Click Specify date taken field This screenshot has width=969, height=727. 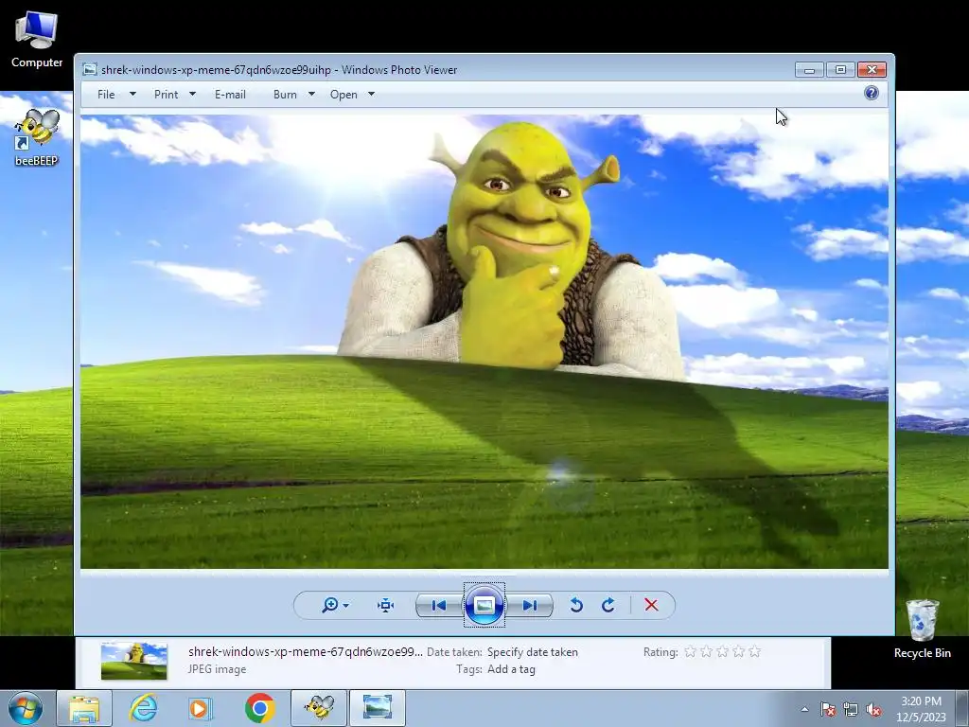(x=533, y=652)
